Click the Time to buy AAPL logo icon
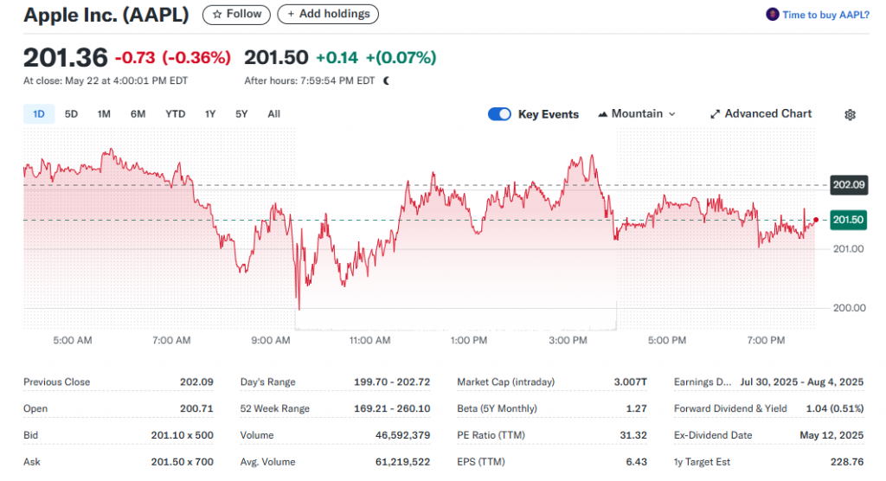886x481 pixels. pos(772,15)
